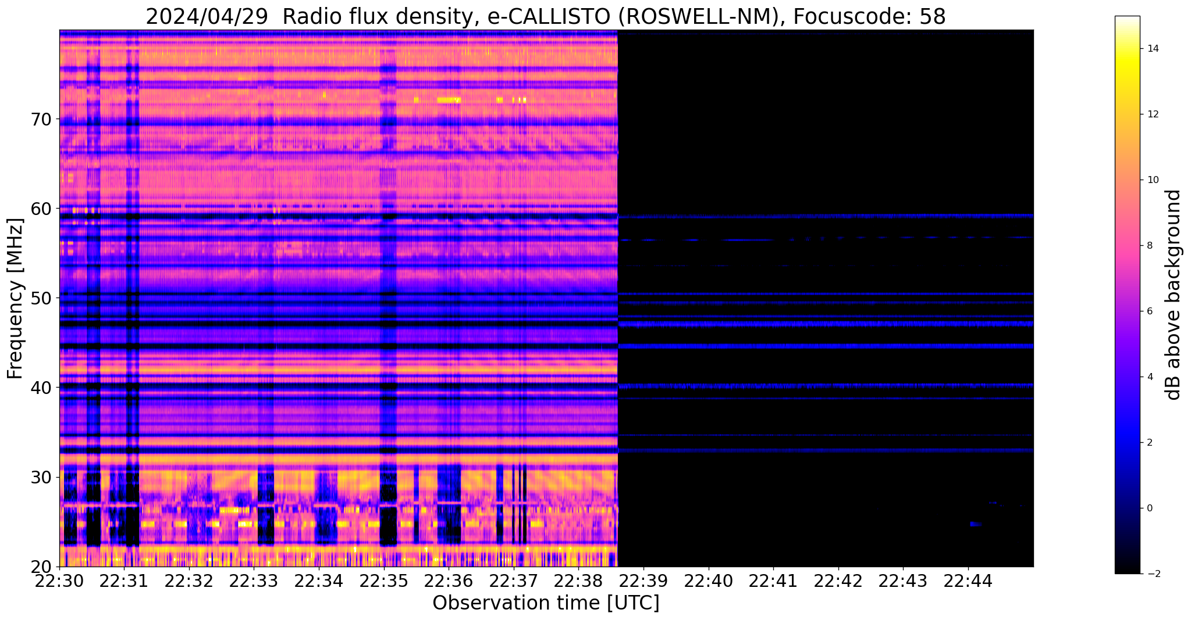The height and width of the screenshot is (620, 1191).
Task: Click the colorbar tick label 4
Action: click(1149, 377)
